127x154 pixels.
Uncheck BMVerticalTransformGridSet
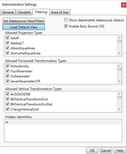(x=7, y=104)
